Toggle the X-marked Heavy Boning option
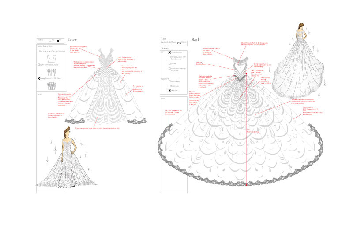The height and width of the screenshot is (232, 353). pos(38,78)
